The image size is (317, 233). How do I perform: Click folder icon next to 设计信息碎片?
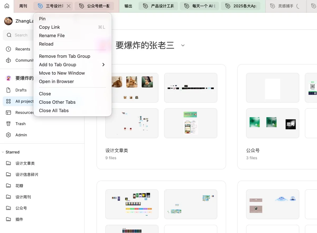(8, 174)
